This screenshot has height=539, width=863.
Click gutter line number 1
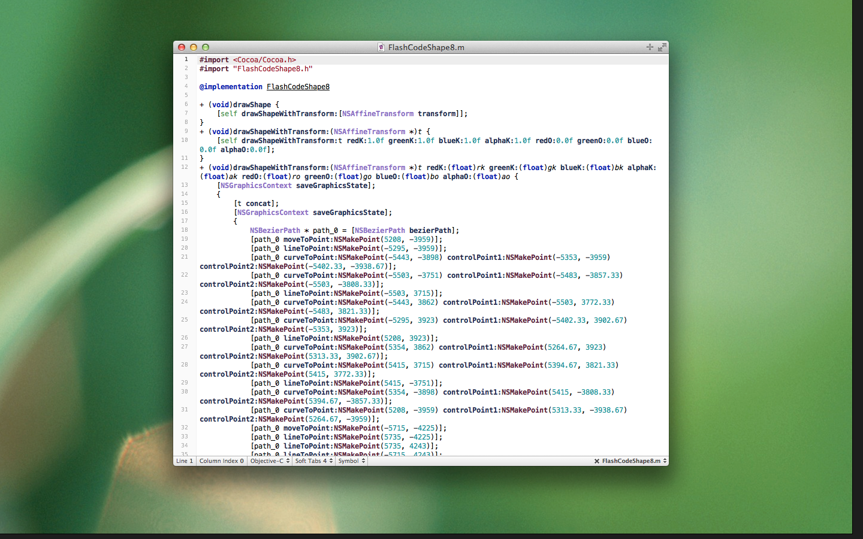tap(186, 59)
